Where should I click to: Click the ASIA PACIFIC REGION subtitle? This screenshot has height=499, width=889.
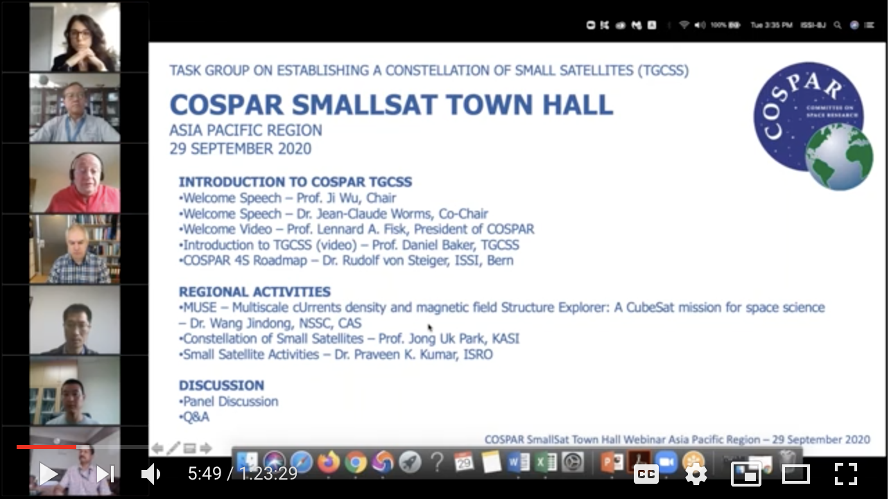[x=246, y=130]
